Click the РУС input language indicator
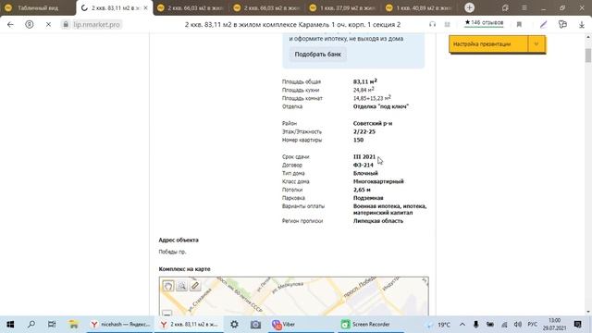Image resolution: width=592 pixels, height=333 pixels. 533,325
